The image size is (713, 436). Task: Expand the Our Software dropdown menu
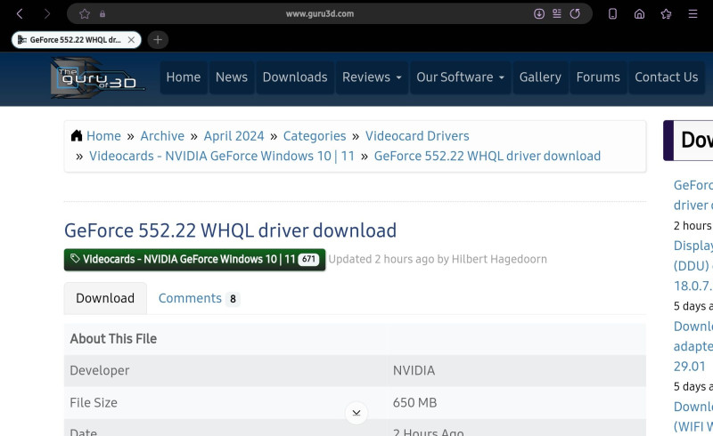460,77
